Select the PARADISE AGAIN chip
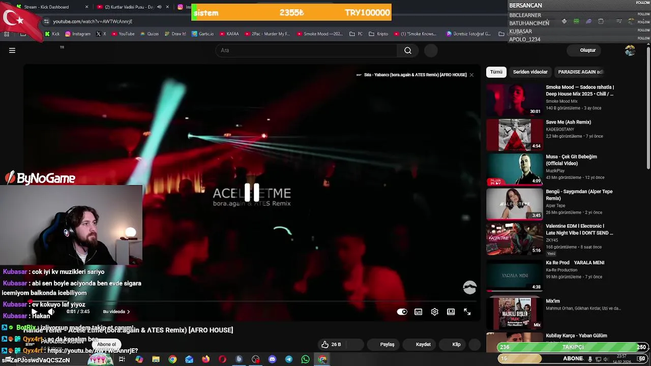This screenshot has height=366, width=651. 580,72
